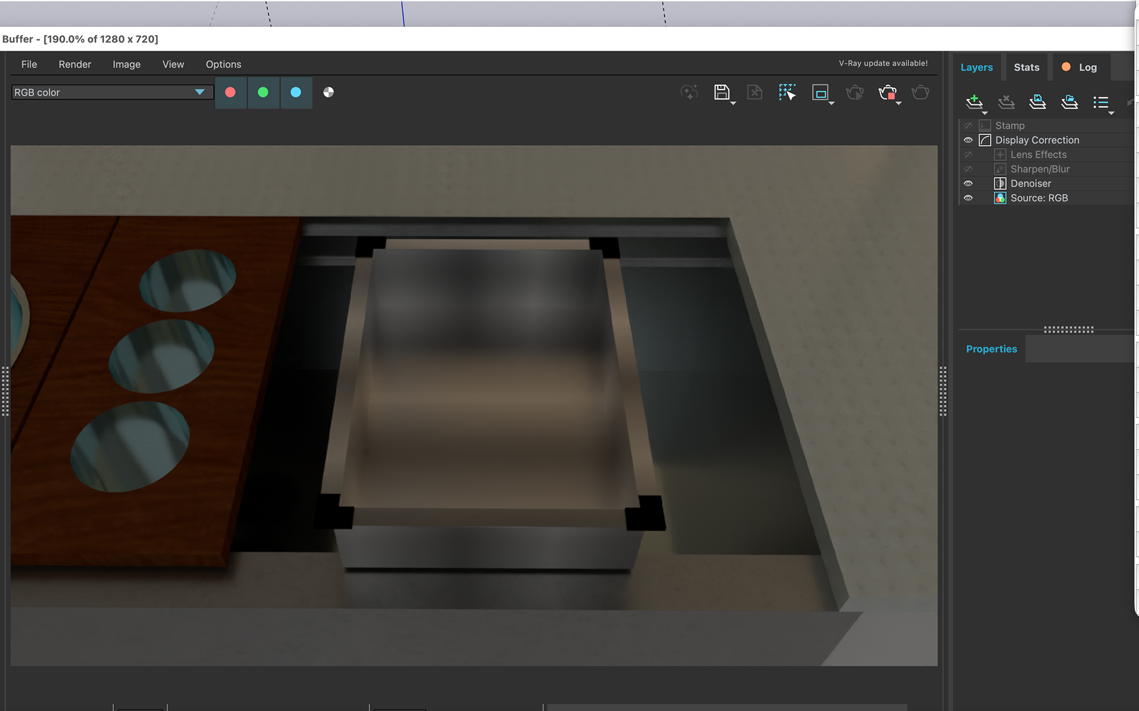Expand the save icon dropdown arrow

pos(733,103)
